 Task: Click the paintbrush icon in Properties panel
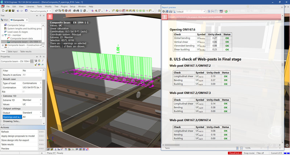36,65
